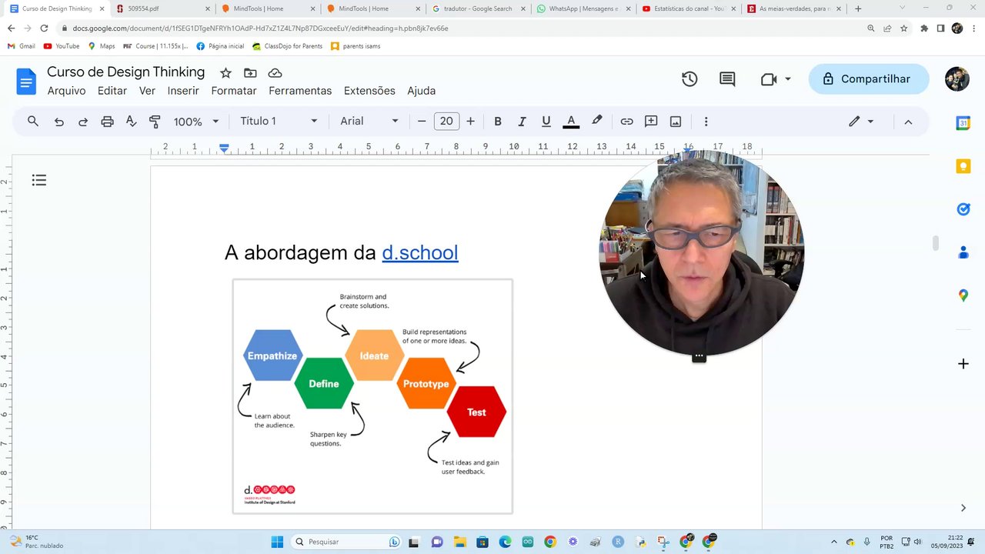The width and height of the screenshot is (985, 554).
Task: Collapse the menus with the chevron-up button
Action: 908,122
